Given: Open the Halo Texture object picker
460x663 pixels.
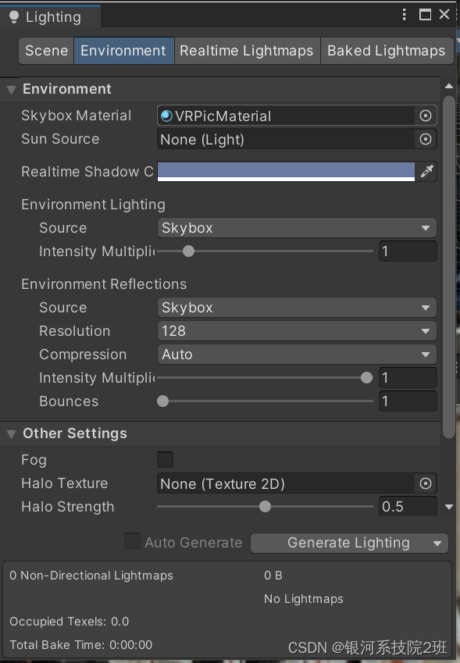Looking at the screenshot, I should pos(426,483).
